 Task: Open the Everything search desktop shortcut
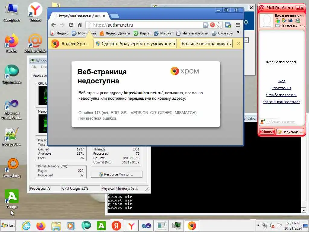12,168
